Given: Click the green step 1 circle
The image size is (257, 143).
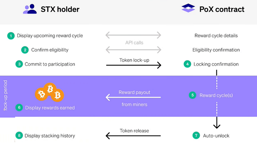Looking at the screenshot, I should (x=11, y=36).
